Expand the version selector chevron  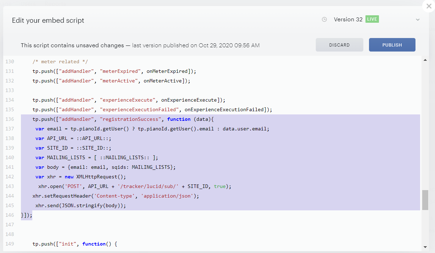pos(418,20)
